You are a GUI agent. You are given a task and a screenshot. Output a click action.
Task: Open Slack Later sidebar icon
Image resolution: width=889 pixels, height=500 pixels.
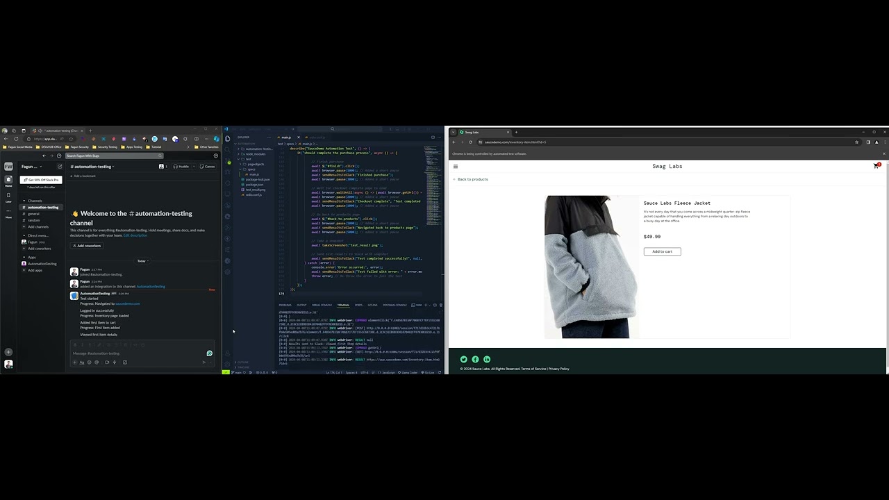pyautogui.click(x=8, y=197)
